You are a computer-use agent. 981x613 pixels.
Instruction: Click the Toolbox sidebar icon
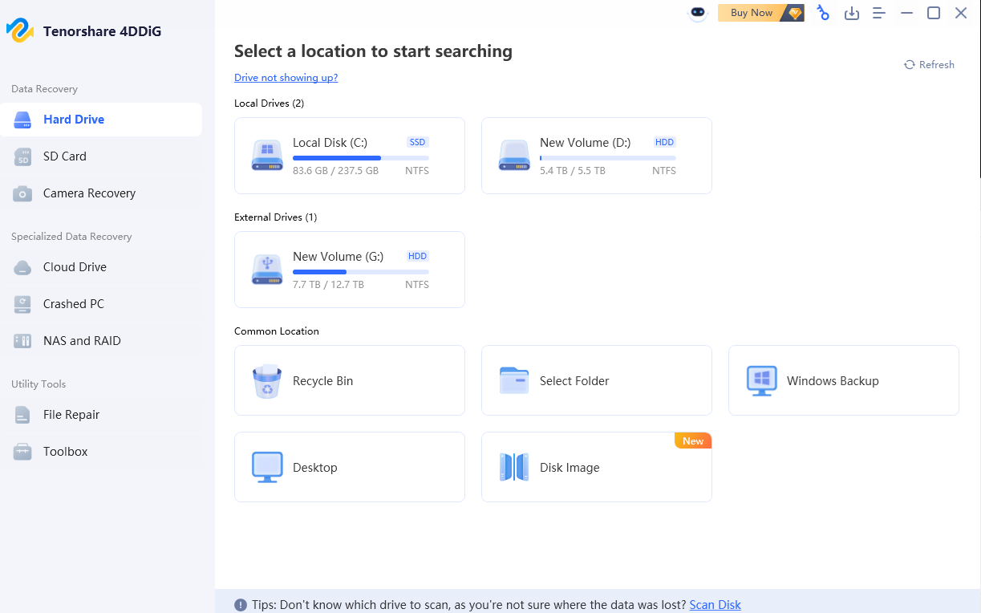click(22, 452)
